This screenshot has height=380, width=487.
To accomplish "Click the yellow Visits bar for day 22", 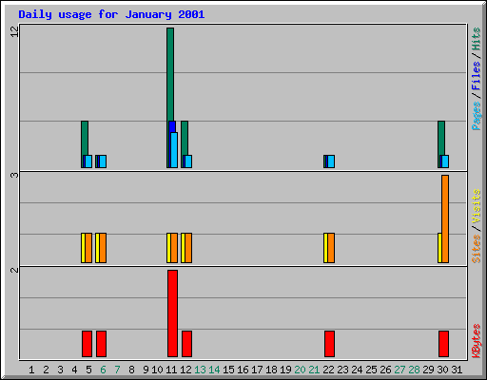I will coord(325,248).
